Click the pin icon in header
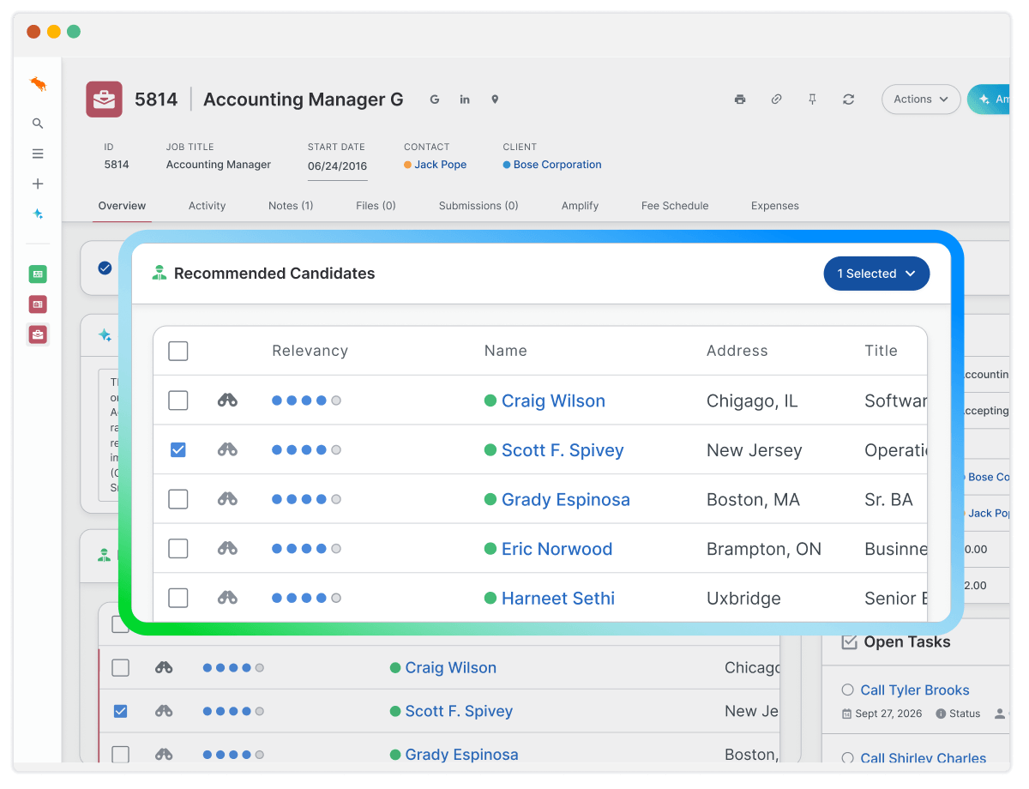 point(812,99)
